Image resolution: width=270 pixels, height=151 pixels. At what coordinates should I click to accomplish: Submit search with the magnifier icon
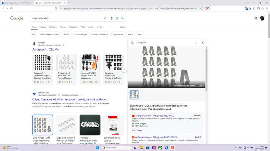(x=123, y=18)
